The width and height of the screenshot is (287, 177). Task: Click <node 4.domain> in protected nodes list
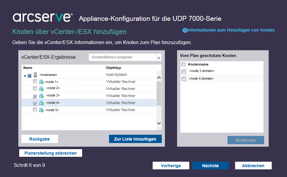201,79
